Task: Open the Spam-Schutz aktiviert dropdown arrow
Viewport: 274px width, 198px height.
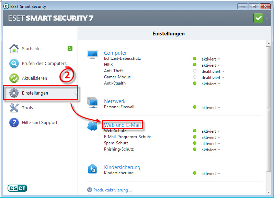Action: click(x=219, y=144)
